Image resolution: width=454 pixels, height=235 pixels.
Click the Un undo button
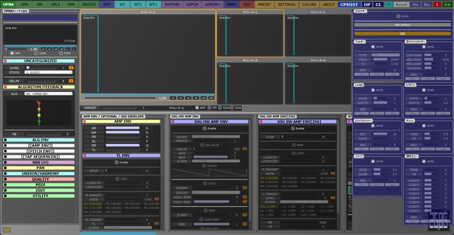415,4
